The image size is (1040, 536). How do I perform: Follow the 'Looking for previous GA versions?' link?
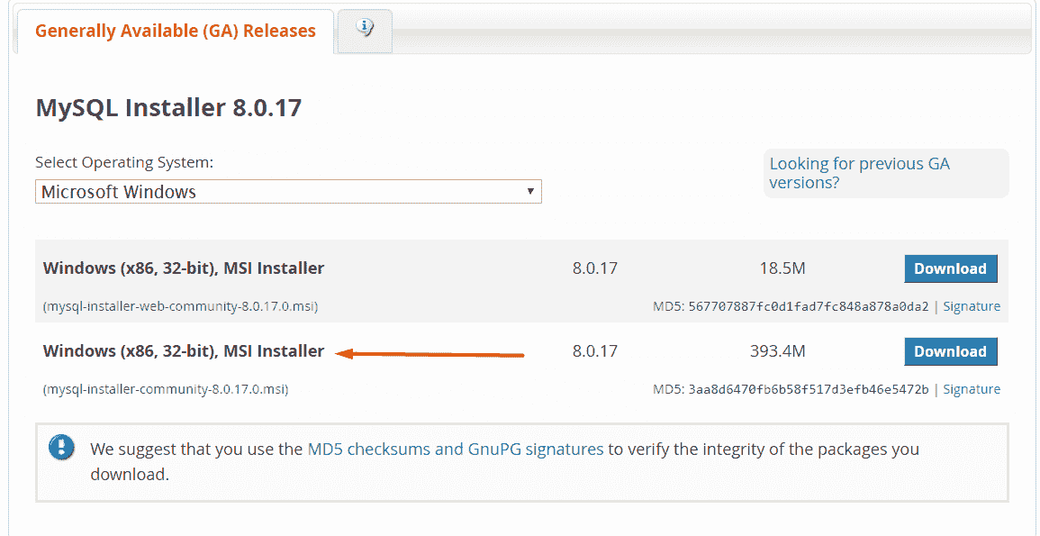(859, 173)
